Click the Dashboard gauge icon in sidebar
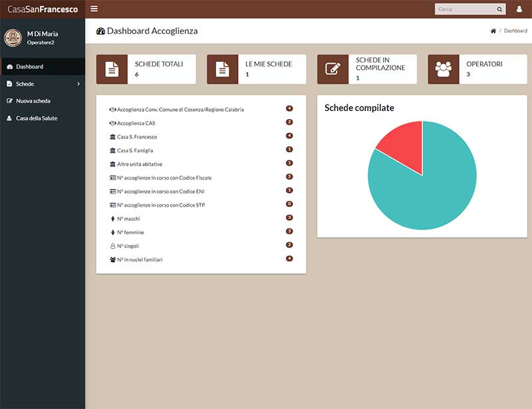The image size is (532, 409). pyautogui.click(x=9, y=67)
